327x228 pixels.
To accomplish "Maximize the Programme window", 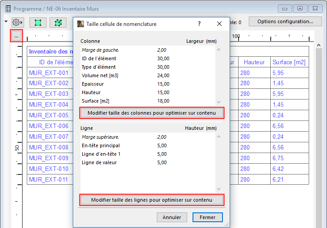I will (300, 8).
